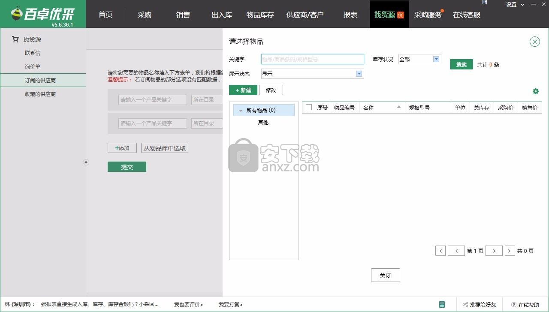
Task: Click the 总库存 column header
Action: tap(482, 108)
